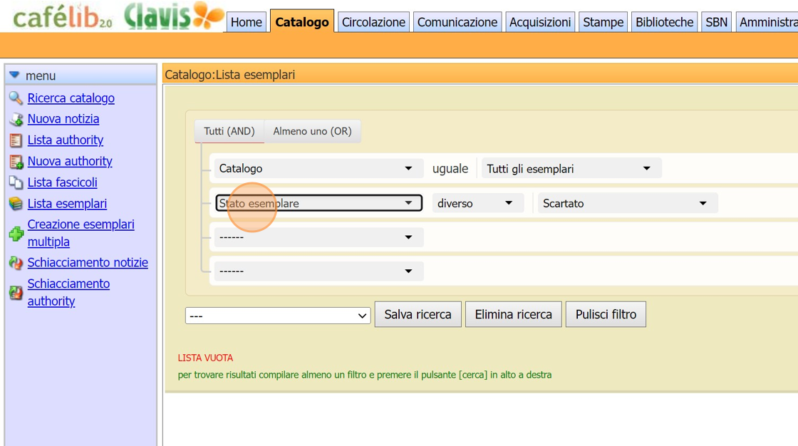This screenshot has height=446, width=798.
Task: Open the Nuova authority link
Action: 70,162
